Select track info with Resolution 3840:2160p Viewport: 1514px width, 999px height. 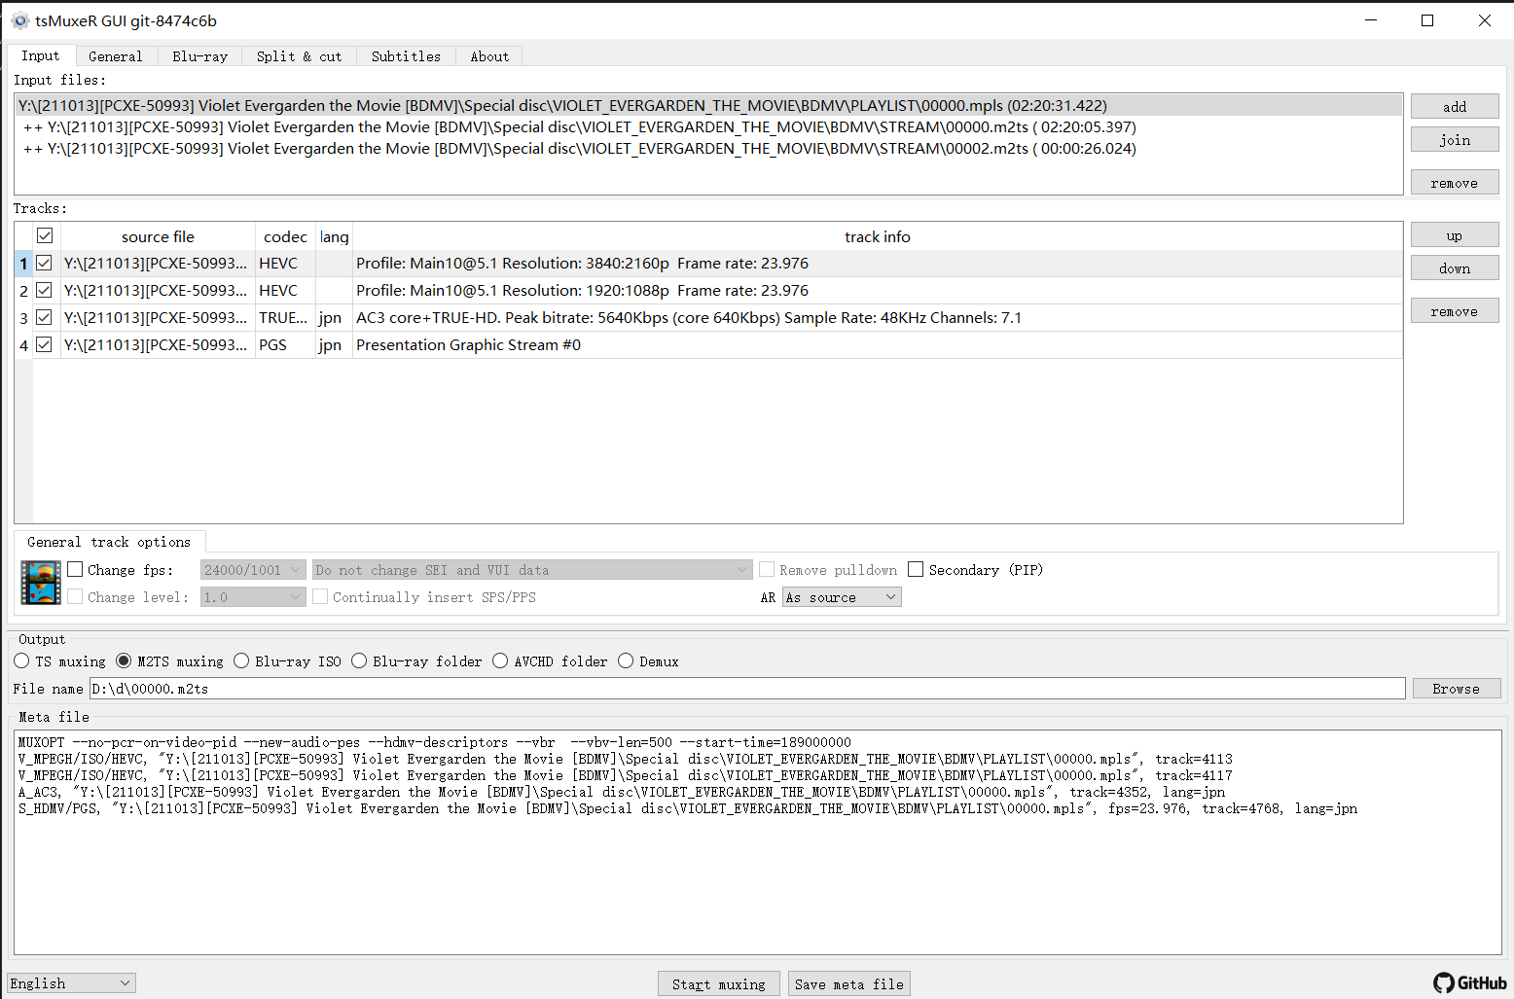(878, 263)
